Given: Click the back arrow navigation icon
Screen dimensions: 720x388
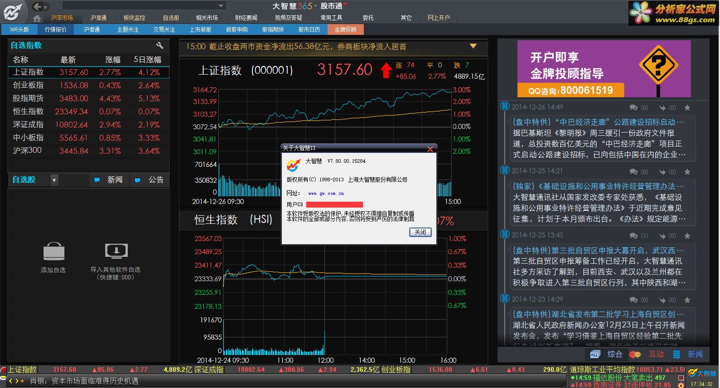Looking at the screenshot, I should [38, 6].
